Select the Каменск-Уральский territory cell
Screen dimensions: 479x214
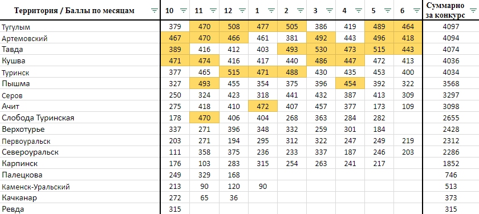tap(80, 187)
